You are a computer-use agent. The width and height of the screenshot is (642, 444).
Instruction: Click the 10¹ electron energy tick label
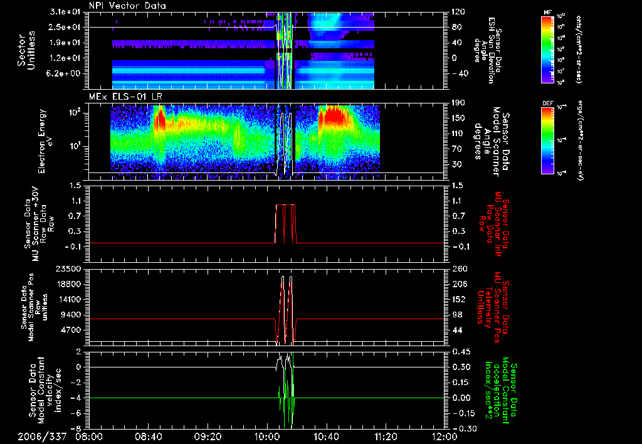click(x=75, y=146)
